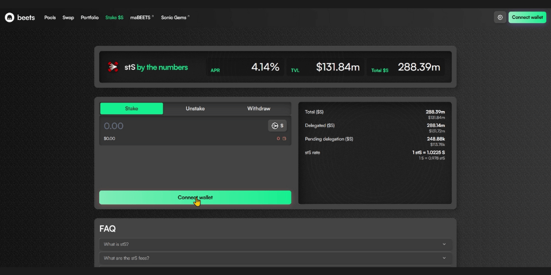Click the stS token logo icon
The image size is (551, 275).
click(x=113, y=67)
